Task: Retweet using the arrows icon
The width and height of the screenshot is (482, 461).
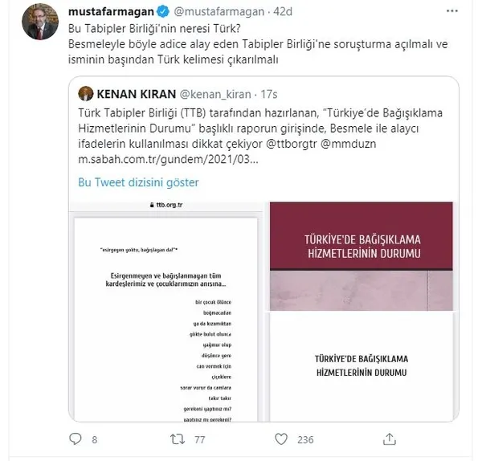Action: 178,439
